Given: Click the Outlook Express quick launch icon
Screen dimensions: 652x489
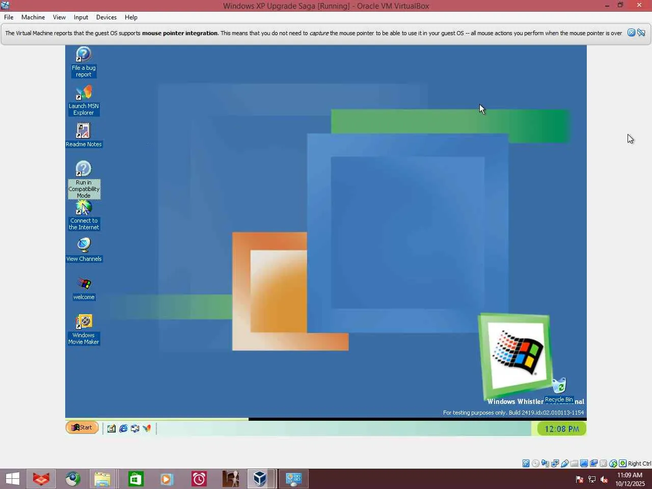Looking at the screenshot, I should [135, 428].
